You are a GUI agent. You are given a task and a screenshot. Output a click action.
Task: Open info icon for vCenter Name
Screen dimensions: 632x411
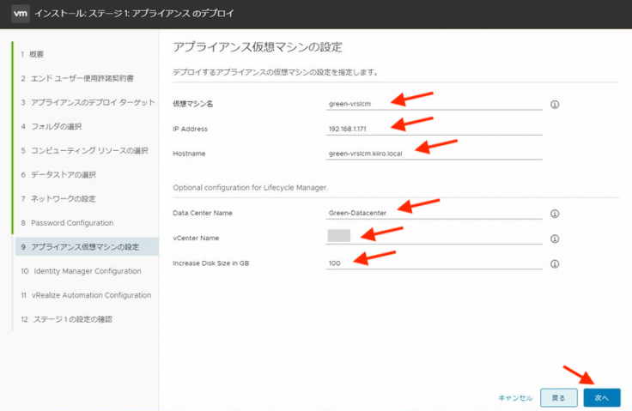tap(555, 239)
